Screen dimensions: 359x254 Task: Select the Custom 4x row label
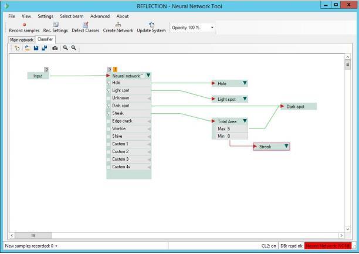click(121, 167)
